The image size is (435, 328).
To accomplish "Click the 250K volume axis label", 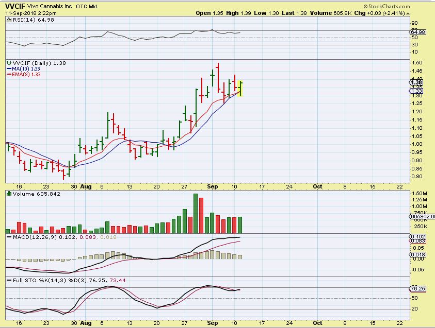I will tap(420, 227).
